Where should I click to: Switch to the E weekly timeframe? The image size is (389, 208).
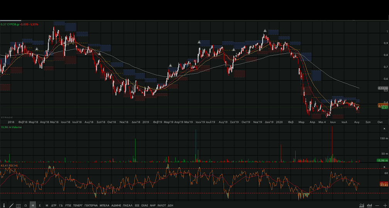pyautogui.click(x=40, y=205)
